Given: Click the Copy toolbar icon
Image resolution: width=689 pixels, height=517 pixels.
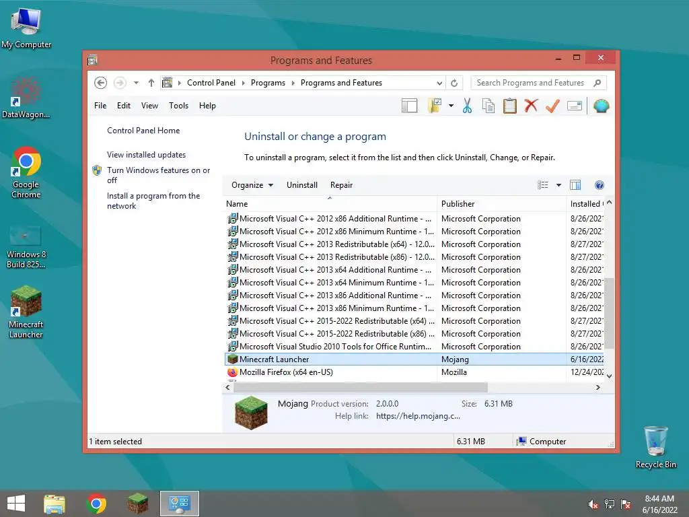Looking at the screenshot, I should [x=488, y=106].
